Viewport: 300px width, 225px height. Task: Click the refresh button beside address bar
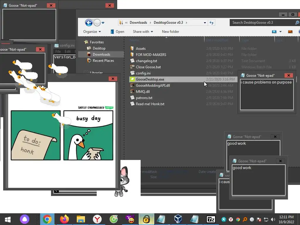[x=212, y=23]
